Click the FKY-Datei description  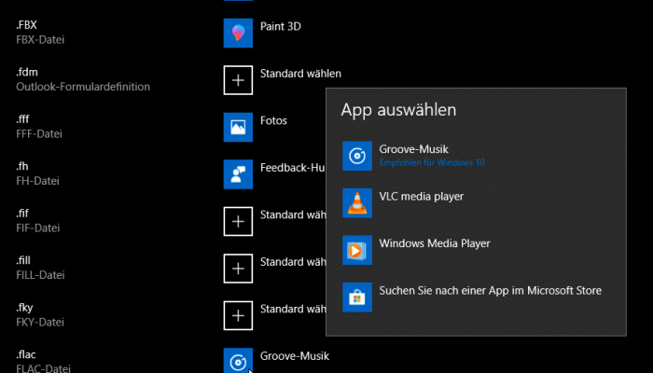click(x=40, y=323)
